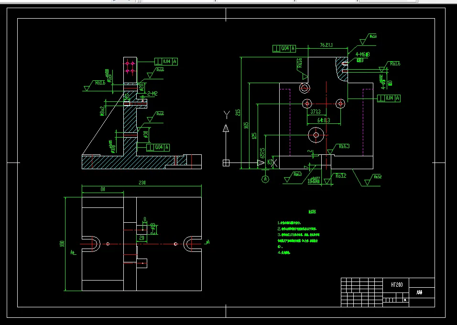Pick the rotated Ra1.6 symbol beside the notch
Image resolution: width=457 pixels, height=325 pixels.
point(302,69)
